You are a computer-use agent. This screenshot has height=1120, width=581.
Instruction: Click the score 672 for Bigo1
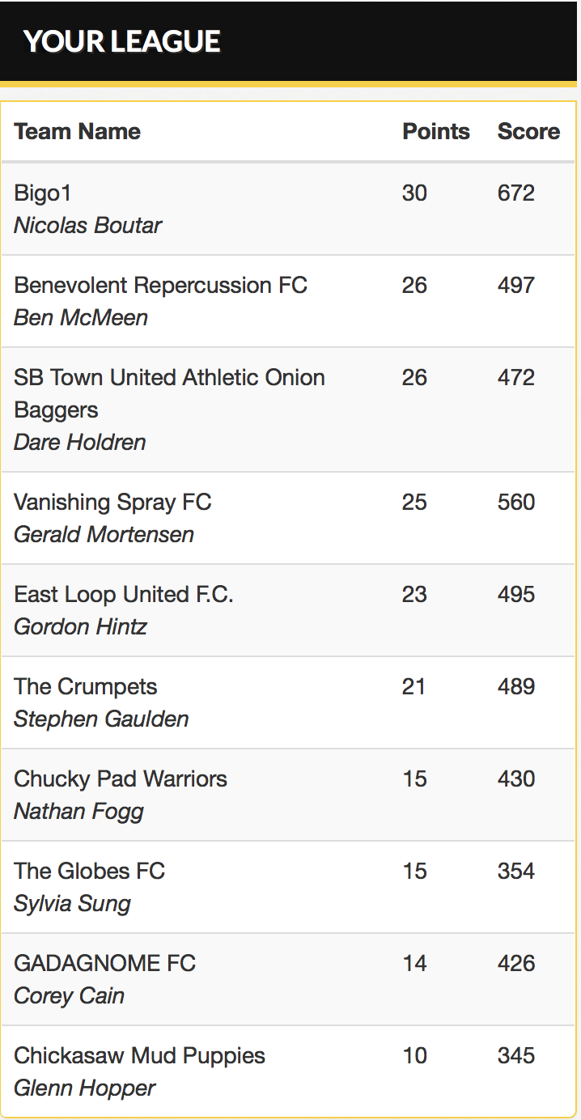pyautogui.click(x=516, y=193)
